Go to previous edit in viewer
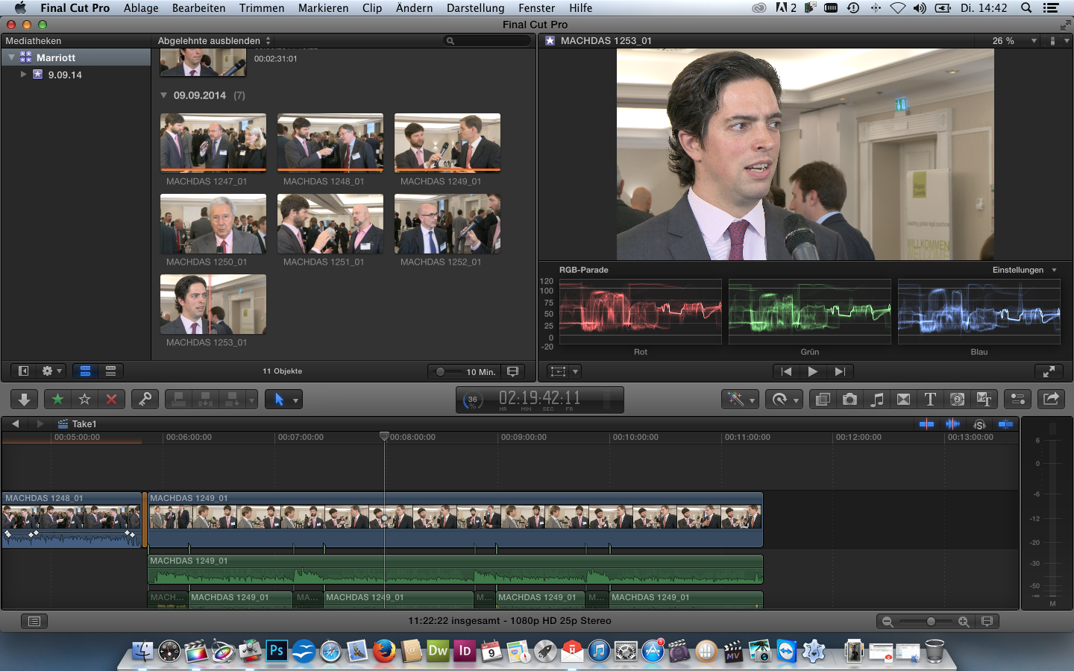The image size is (1074, 671). click(x=786, y=371)
